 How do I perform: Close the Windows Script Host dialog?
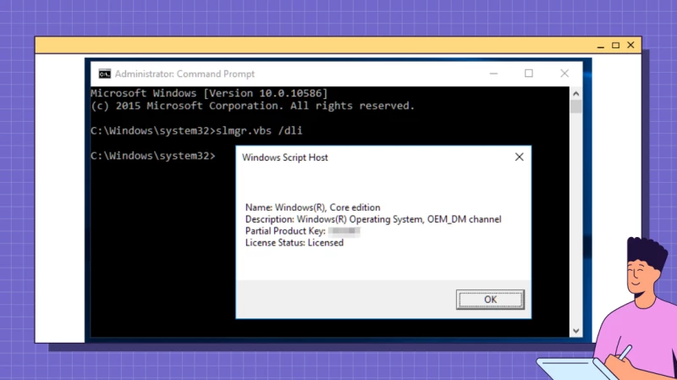[x=519, y=157]
